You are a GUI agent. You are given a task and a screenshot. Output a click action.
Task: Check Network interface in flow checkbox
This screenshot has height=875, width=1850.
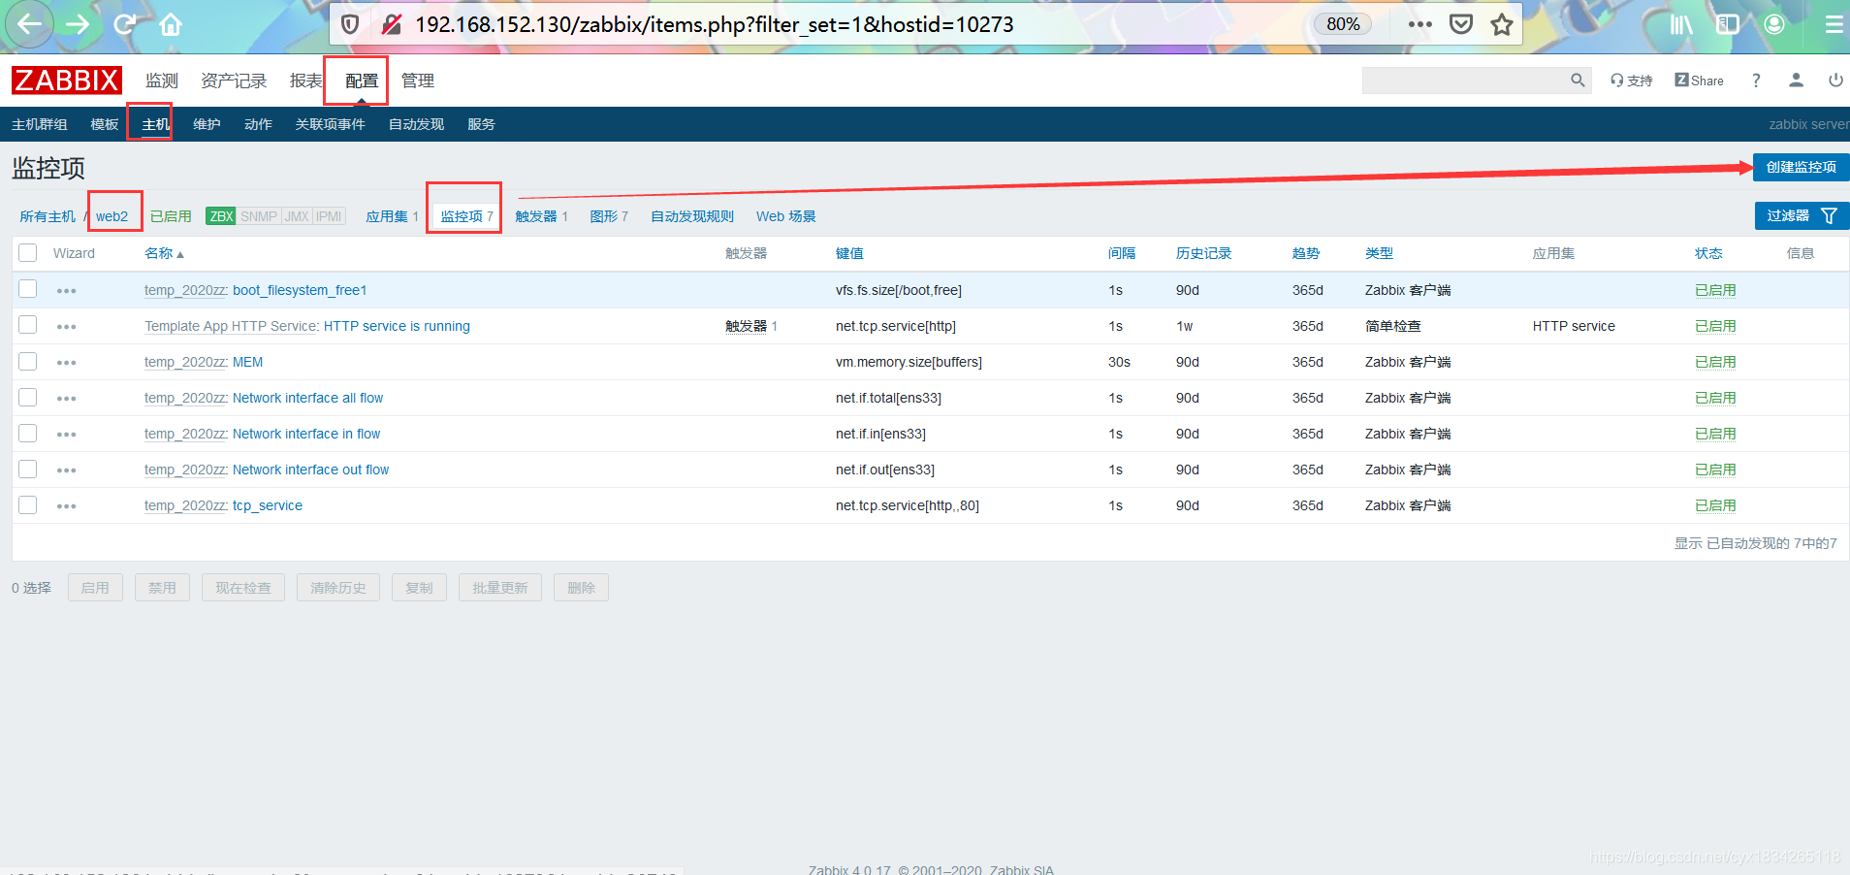click(x=28, y=433)
